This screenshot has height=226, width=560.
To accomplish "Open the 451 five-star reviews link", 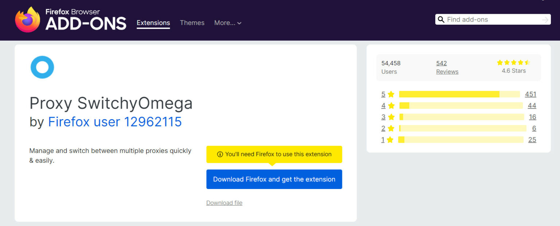I will click(530, 94).
